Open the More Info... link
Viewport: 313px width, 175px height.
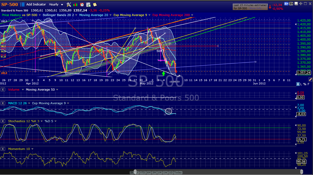[257, 8]
